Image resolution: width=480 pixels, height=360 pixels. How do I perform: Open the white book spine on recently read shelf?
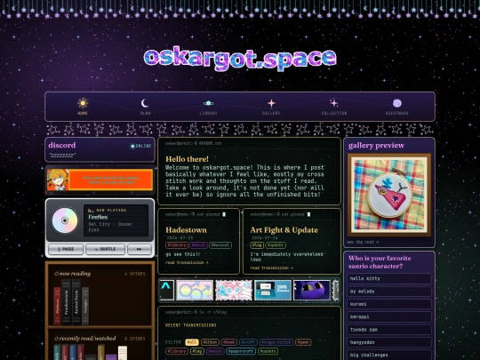point(123,353)
